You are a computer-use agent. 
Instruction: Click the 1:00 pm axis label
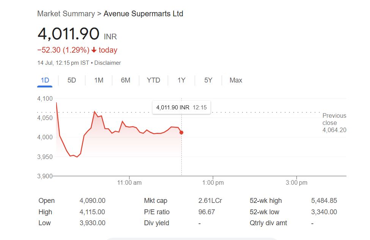(x=213, y=182)
